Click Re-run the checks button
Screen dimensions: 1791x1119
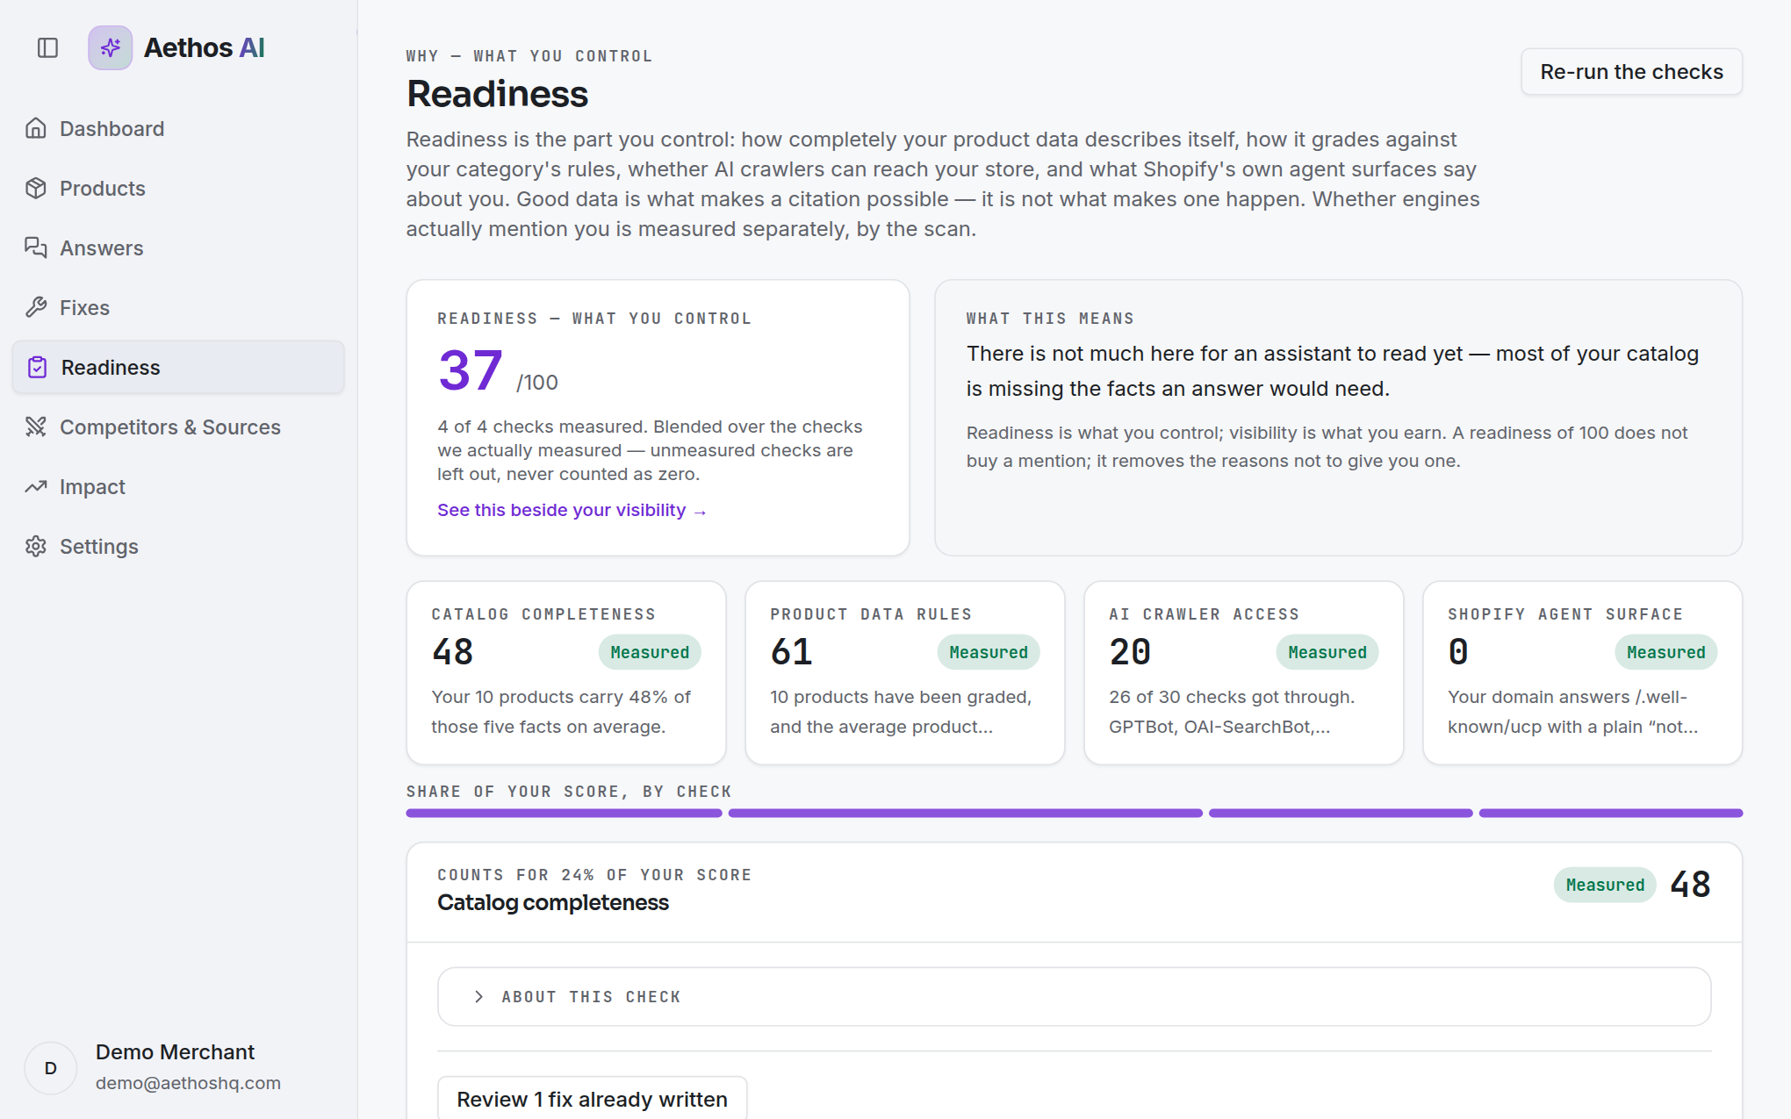[x=1631, y=72]
